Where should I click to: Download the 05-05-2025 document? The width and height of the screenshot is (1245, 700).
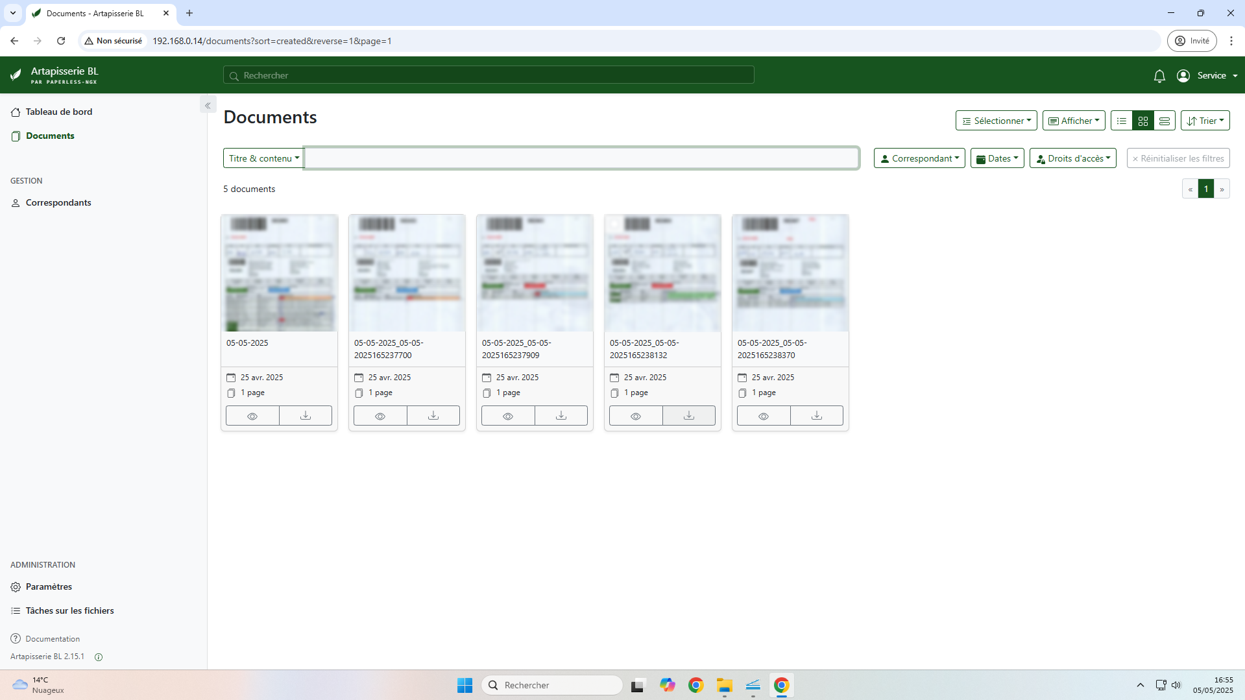[x=306, y=416]
